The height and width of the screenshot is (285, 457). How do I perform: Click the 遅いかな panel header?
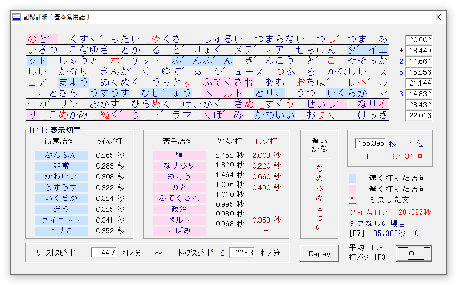pos(319,145)
